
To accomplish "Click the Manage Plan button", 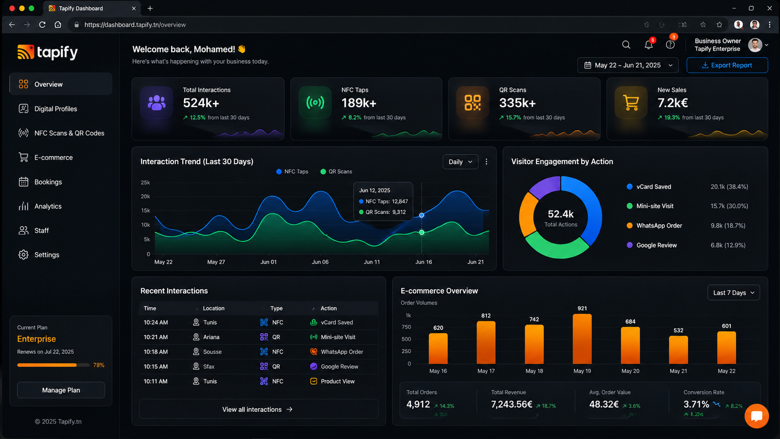I will [61, 390].
